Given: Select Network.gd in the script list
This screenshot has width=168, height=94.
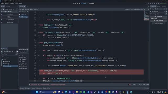Looking at the screenshot, I should coord(24,17).
